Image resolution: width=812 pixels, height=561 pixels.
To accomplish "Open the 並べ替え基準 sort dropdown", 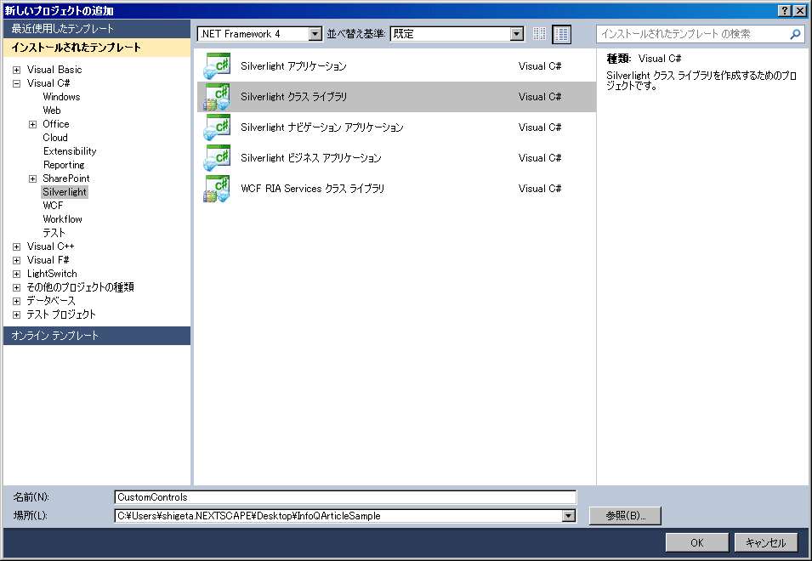I will click(x=516, y=34).
